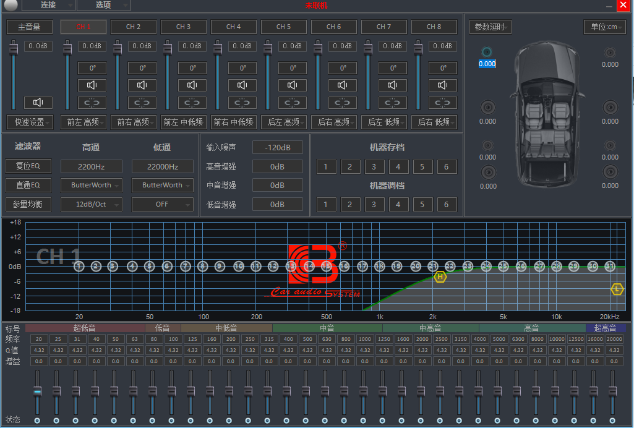Click the 参量均衡 parametric EQ button

click(28, 205)
